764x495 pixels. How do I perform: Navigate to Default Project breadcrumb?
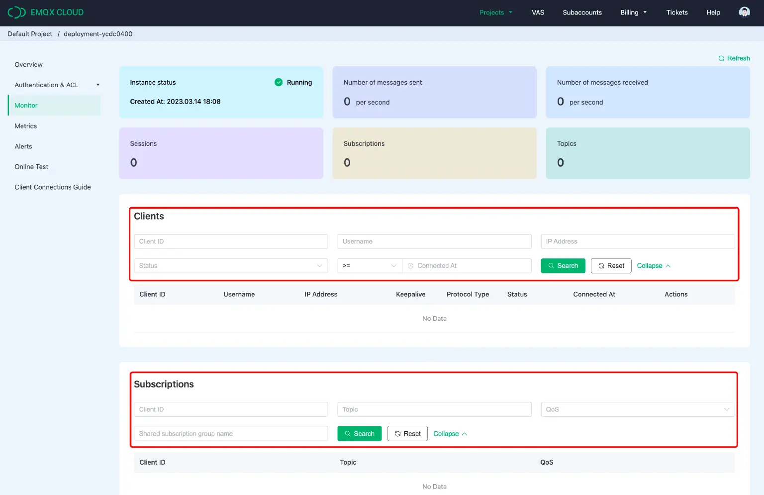(30, 33)
